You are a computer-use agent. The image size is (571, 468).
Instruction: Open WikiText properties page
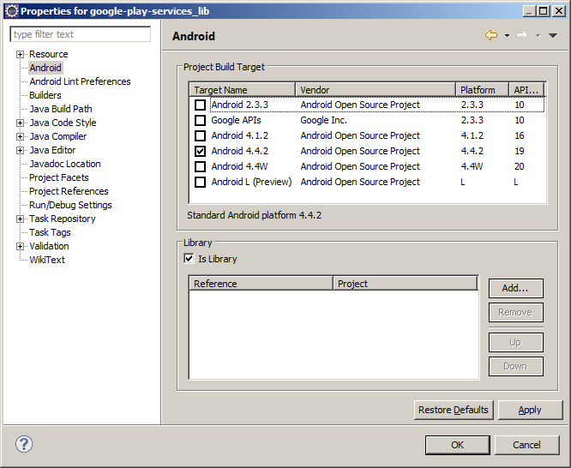tap(47, 260)
